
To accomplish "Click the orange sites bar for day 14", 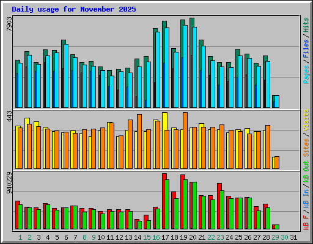I will point(139,142).
